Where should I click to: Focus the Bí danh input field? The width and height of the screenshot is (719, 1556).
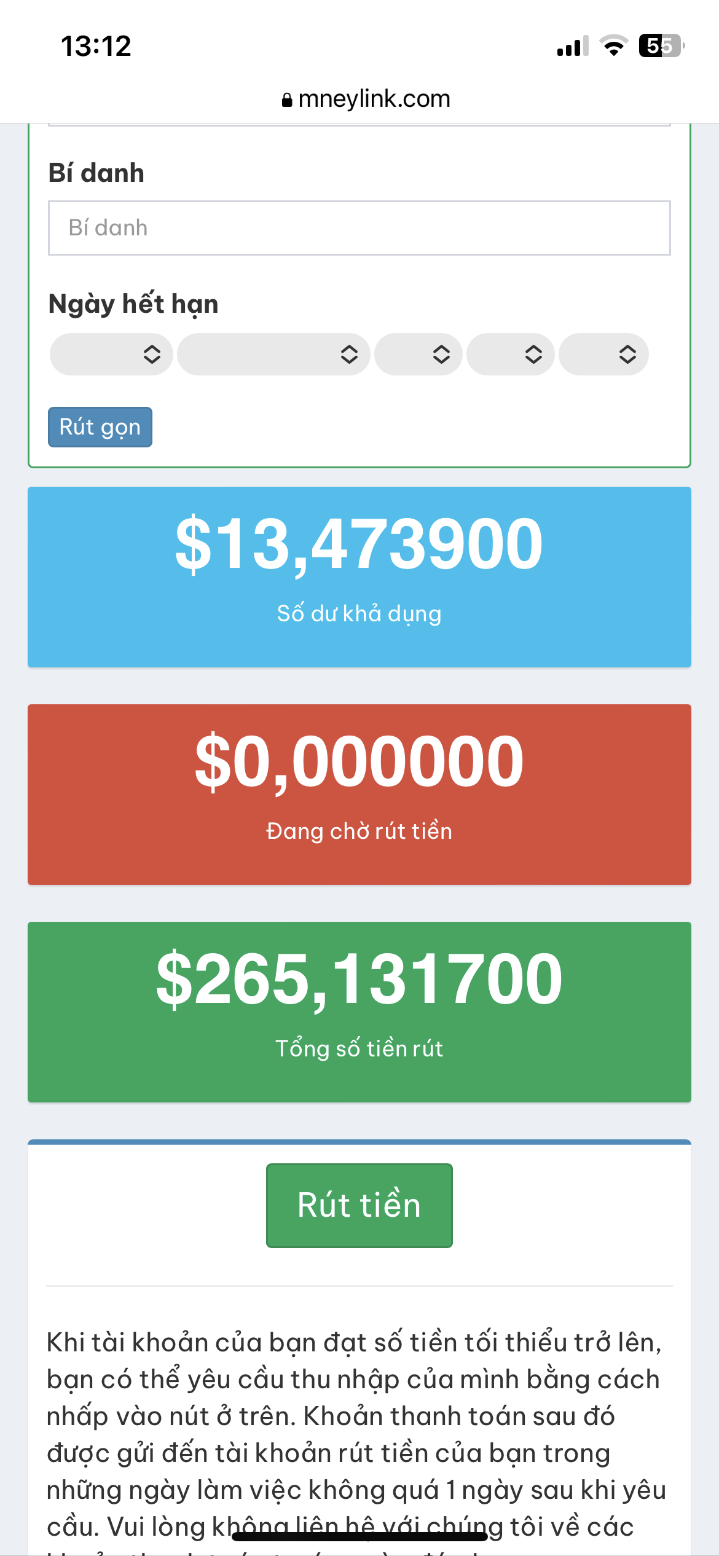359,228
